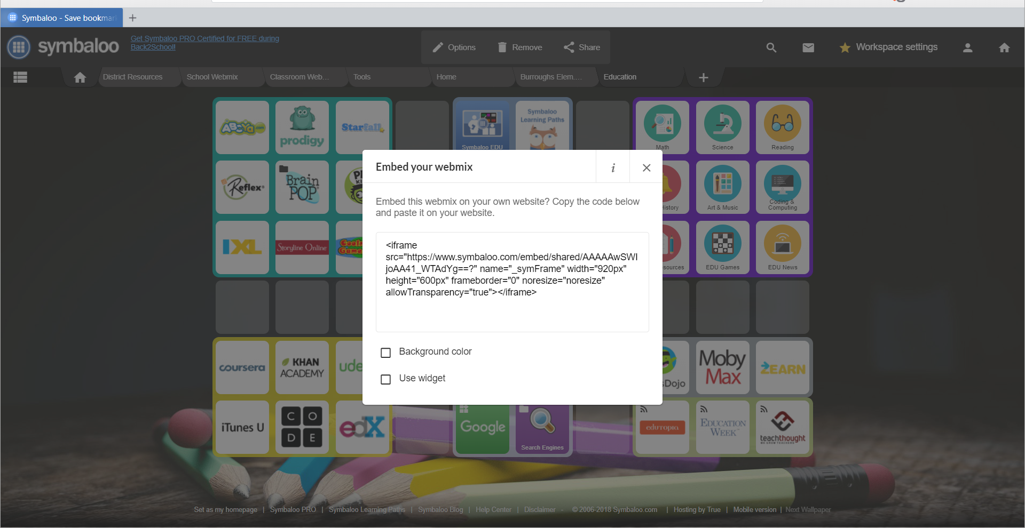Close the Embed your webmix dialog

pyautogui.click(x=646, y=167)
